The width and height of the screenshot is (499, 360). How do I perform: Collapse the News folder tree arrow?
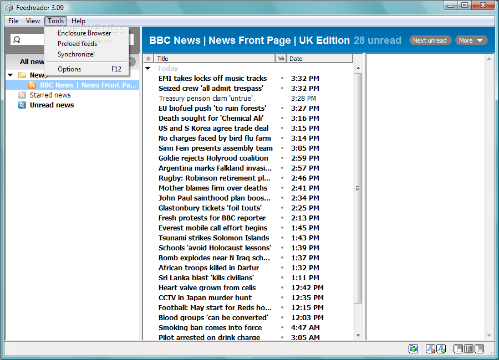click(x=11, y=75)
